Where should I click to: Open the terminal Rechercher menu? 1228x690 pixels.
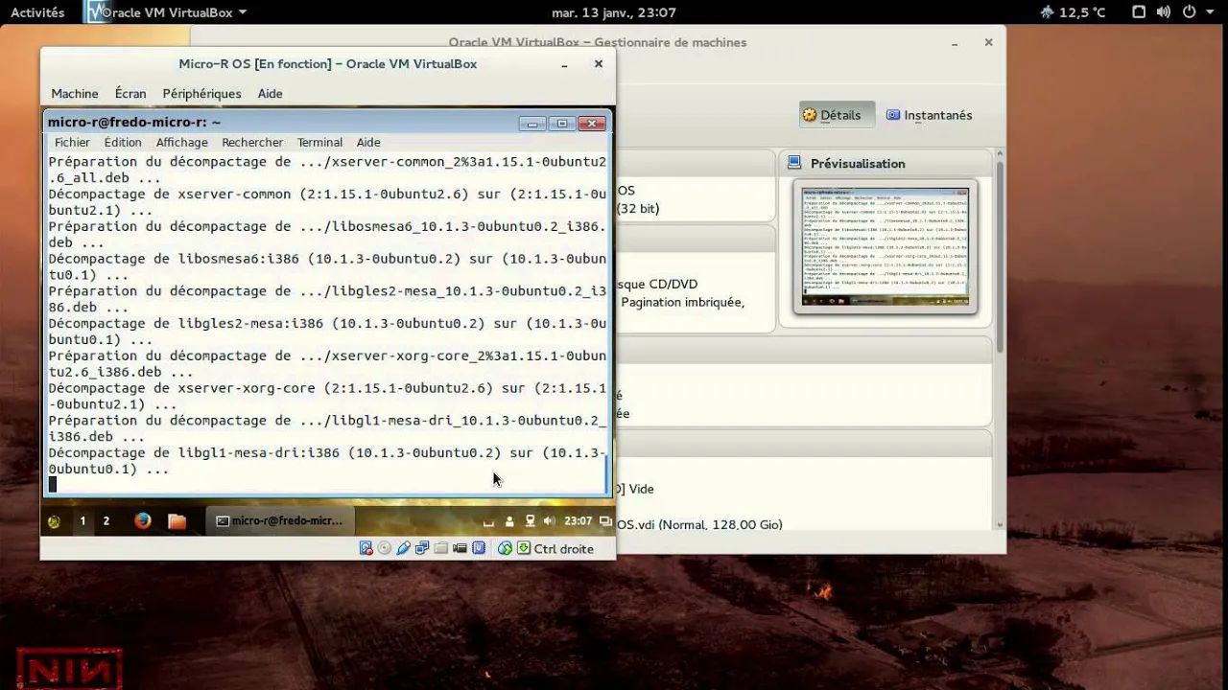252,142
